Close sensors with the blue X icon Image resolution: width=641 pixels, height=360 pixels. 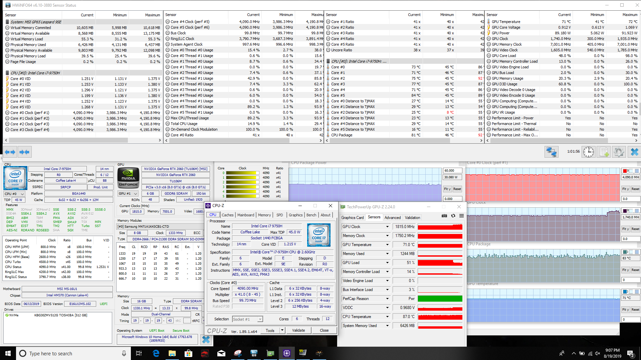(634, 152)
